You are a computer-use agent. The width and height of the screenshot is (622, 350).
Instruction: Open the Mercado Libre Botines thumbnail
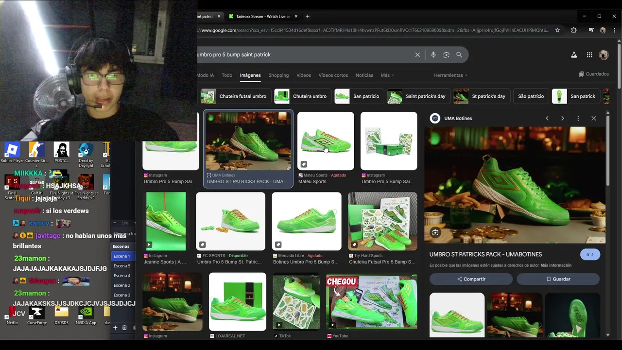coord(307,222)
